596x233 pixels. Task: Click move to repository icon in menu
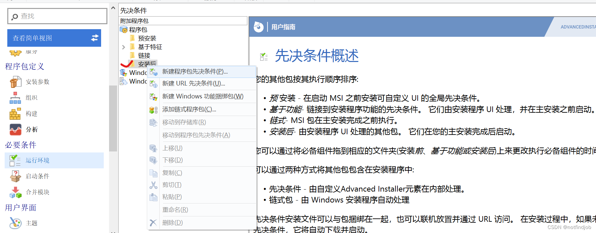(153, 123)
